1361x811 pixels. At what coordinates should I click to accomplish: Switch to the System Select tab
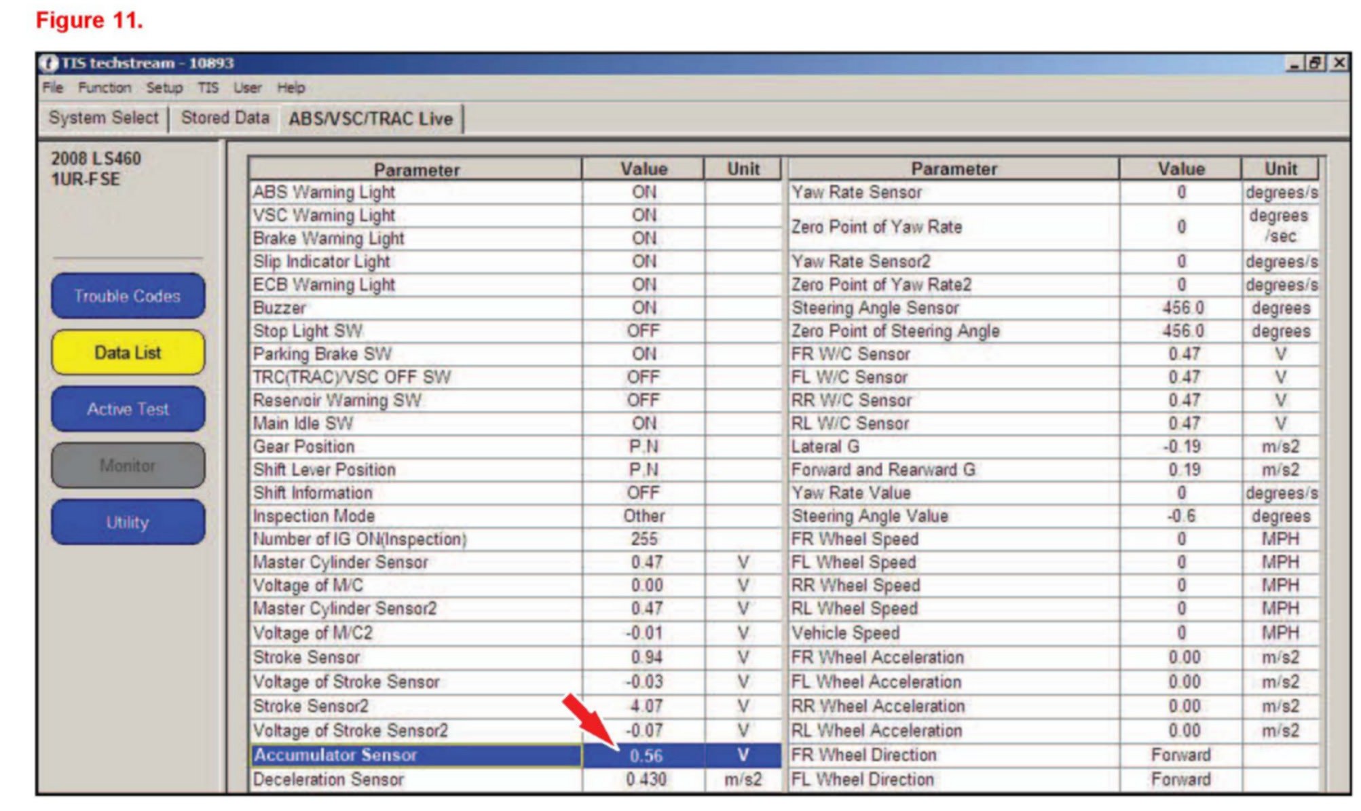[x=103, y=118]
